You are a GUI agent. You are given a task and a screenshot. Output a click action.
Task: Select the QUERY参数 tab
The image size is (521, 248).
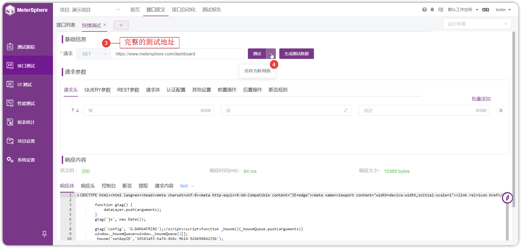point(97,90)
